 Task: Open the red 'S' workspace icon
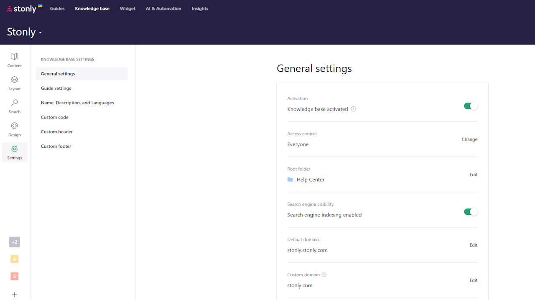(x=14, y=276)
